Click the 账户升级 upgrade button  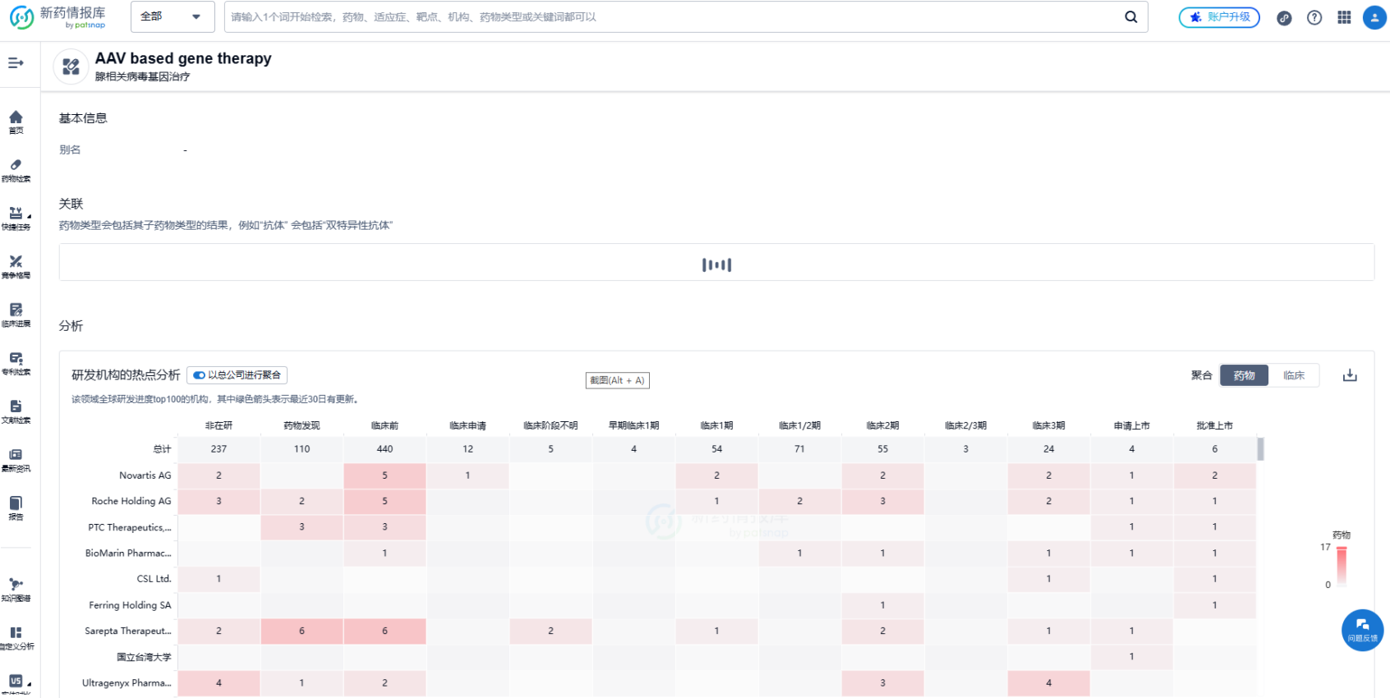pyautogui.click(x=1219, y=17)
